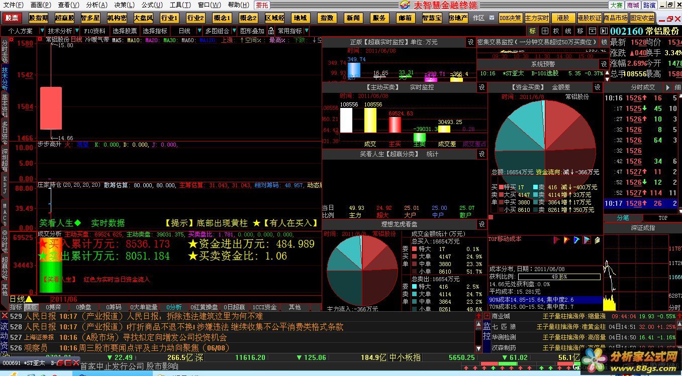Click the red arrow-in-box icon beside 商业城

coord(486,316)
